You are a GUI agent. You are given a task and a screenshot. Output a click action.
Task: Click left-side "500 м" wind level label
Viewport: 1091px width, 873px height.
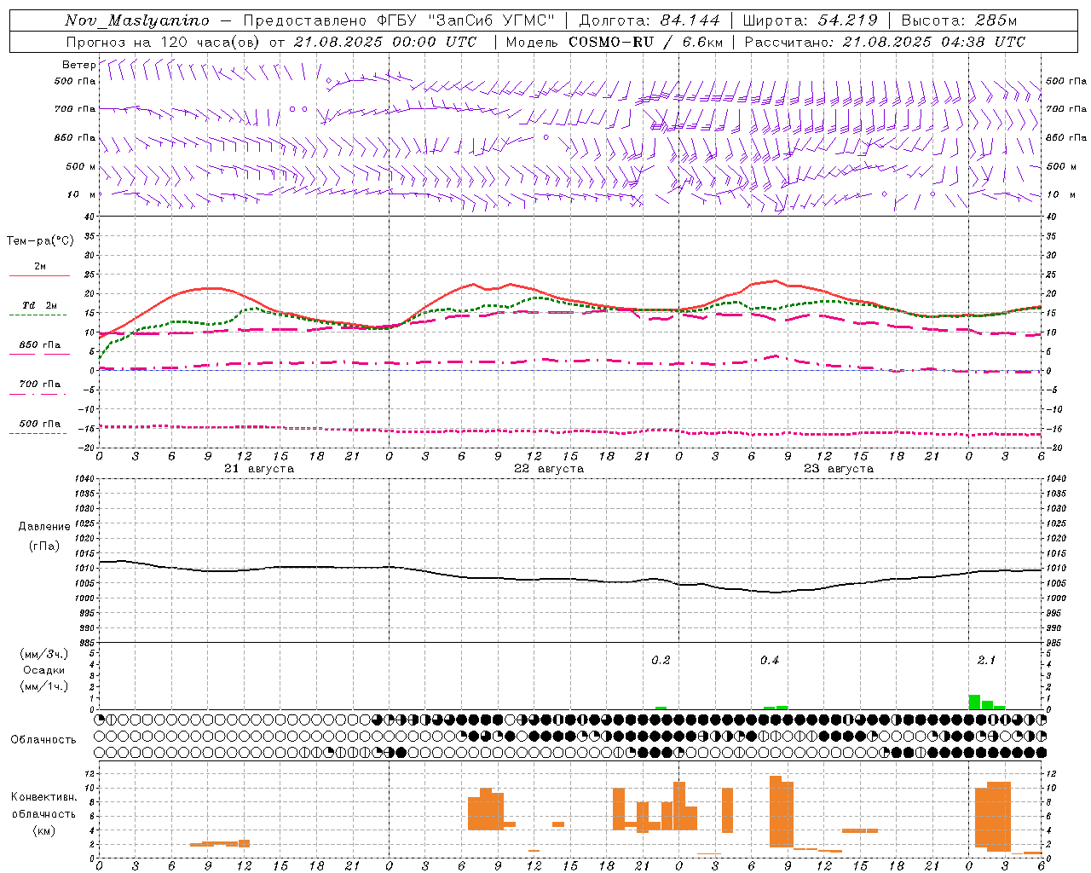(x=81, y=166)
